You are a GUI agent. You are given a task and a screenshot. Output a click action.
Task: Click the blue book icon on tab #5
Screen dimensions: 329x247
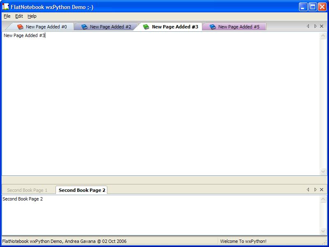click(213, 27)
